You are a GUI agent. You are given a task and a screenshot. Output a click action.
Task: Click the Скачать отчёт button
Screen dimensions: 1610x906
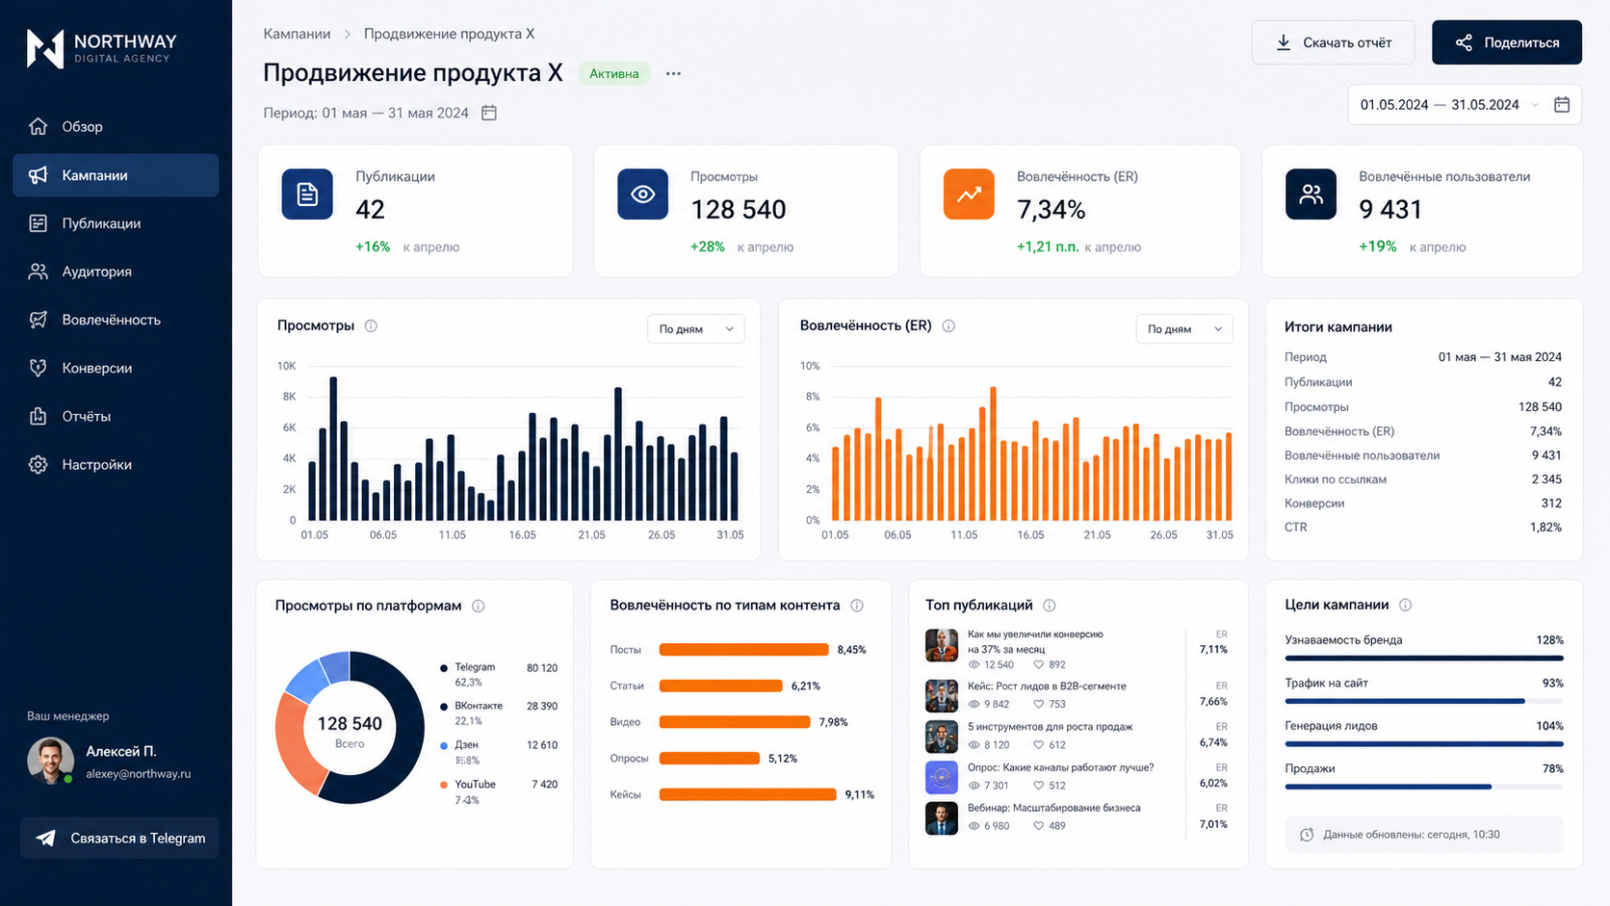click(x=1334, y=42)
